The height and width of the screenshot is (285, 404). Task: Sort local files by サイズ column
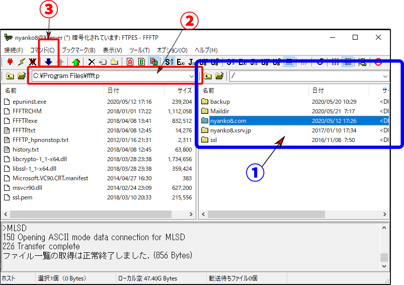(180, 91)
